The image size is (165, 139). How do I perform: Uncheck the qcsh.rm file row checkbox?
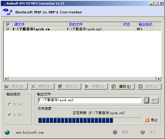[8, 29]
